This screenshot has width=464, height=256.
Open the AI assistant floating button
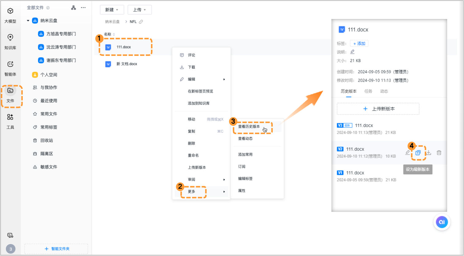coord(442,222)
